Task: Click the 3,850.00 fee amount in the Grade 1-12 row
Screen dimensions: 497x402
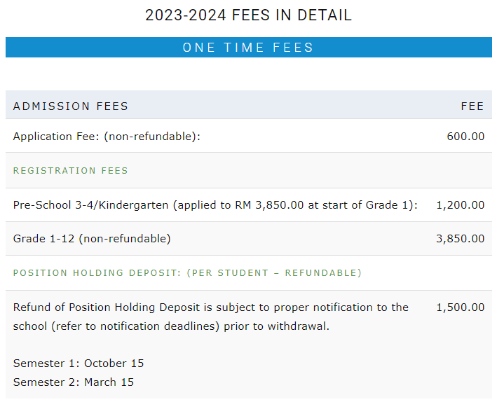Action: (x=461, y=239)
